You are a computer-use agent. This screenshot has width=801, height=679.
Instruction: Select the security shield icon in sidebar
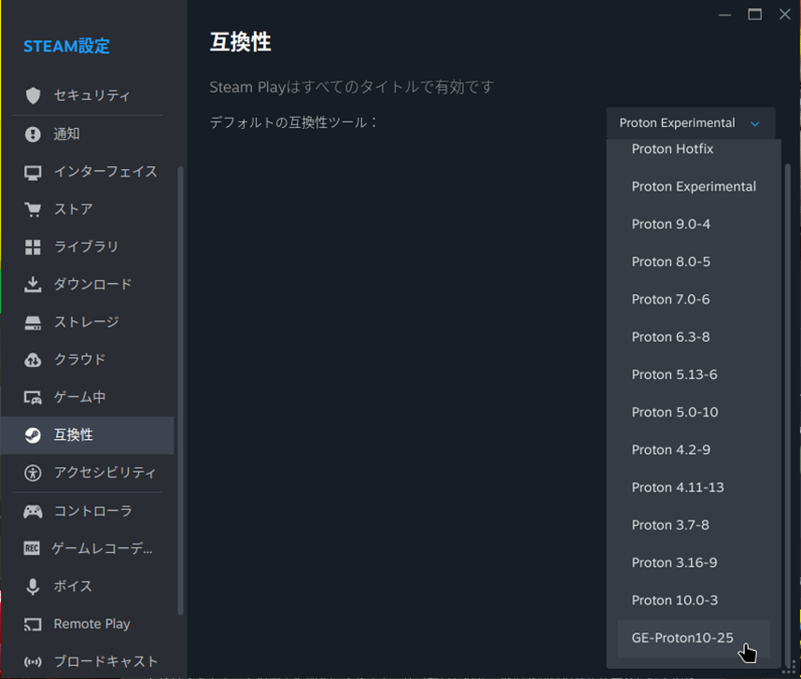[35, 95]
